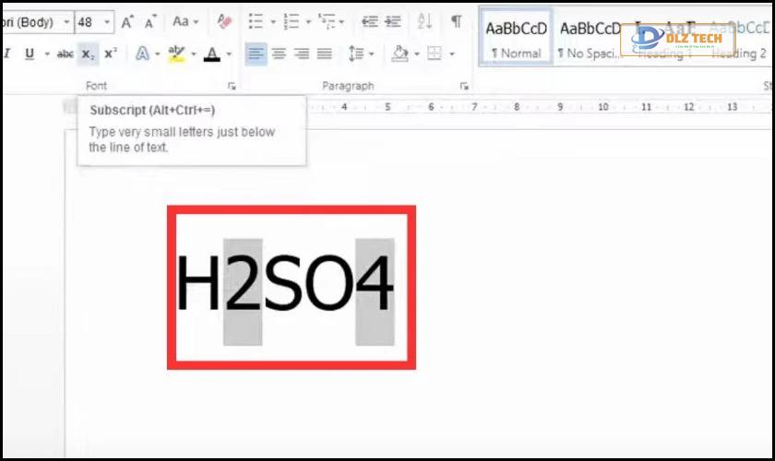Image resolution: width=775 pixels, height=461 pixels.
Task: Select Center alignment
Action: point(279,53)
